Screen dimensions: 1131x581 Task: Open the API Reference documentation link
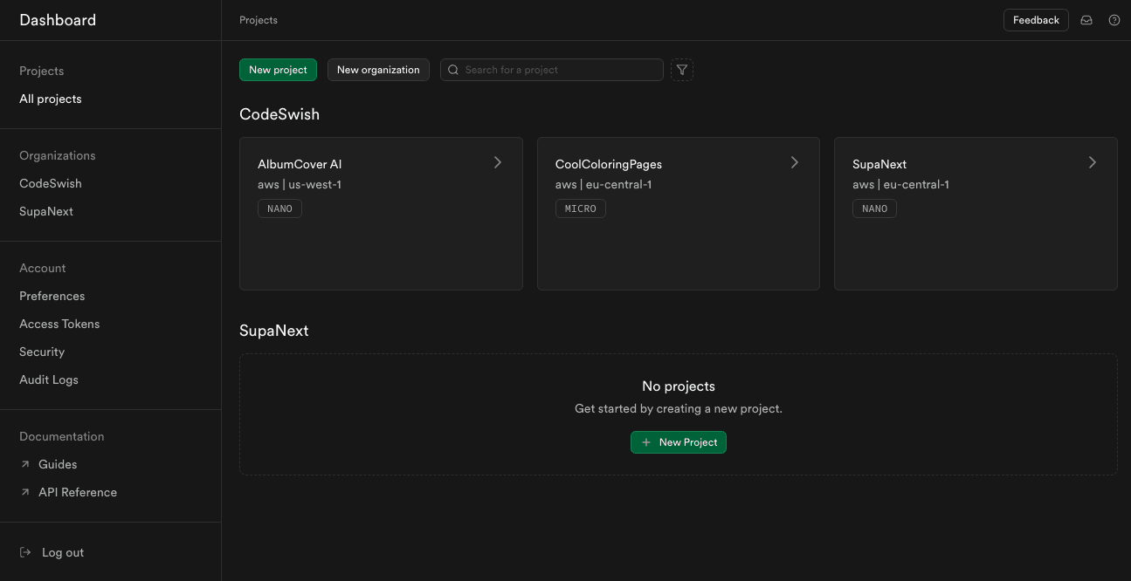click(x=78, y=492)
